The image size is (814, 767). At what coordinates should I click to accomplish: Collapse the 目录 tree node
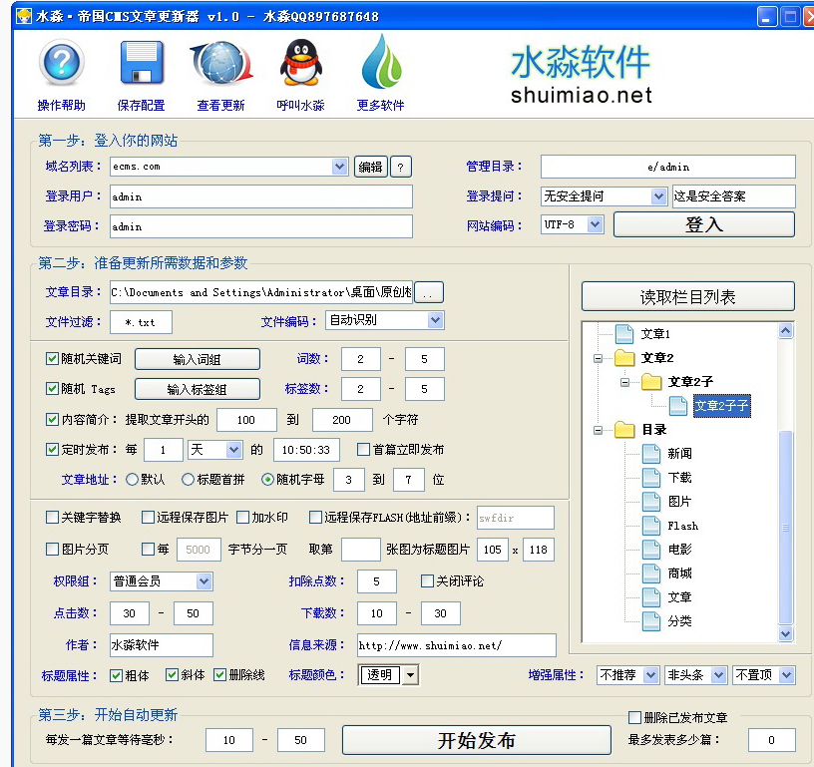point(599,430)
